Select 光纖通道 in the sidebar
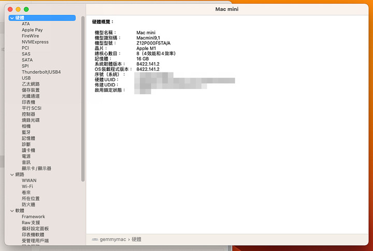Viewport: 373px width, 251px height. [31, 96]
